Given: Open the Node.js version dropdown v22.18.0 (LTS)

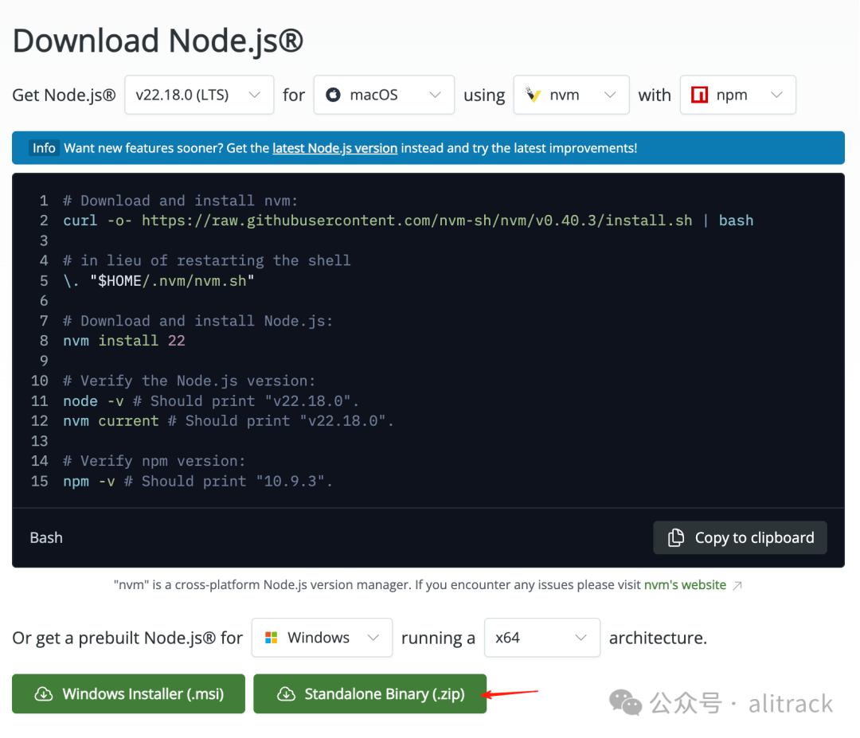Looking at the screenshot, I should [x=199, y=95].
